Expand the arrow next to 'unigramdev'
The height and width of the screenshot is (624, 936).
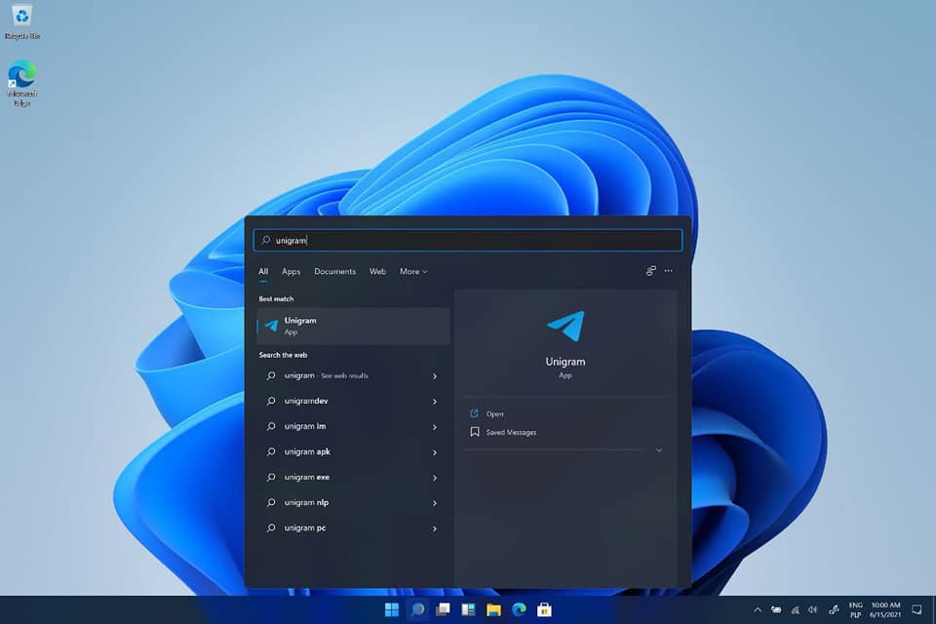(x=435, y=402)
